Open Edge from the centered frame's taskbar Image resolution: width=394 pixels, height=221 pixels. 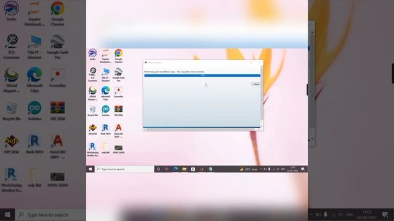[x=175, y=169]
